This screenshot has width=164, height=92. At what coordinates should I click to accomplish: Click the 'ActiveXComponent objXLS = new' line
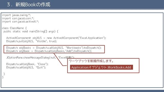click(56, 38)
